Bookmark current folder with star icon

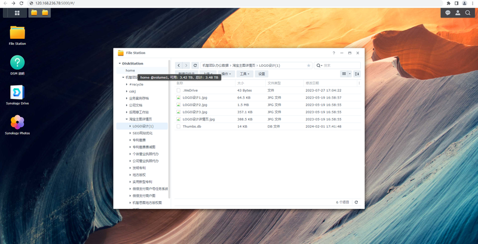[x=308, y=65]
